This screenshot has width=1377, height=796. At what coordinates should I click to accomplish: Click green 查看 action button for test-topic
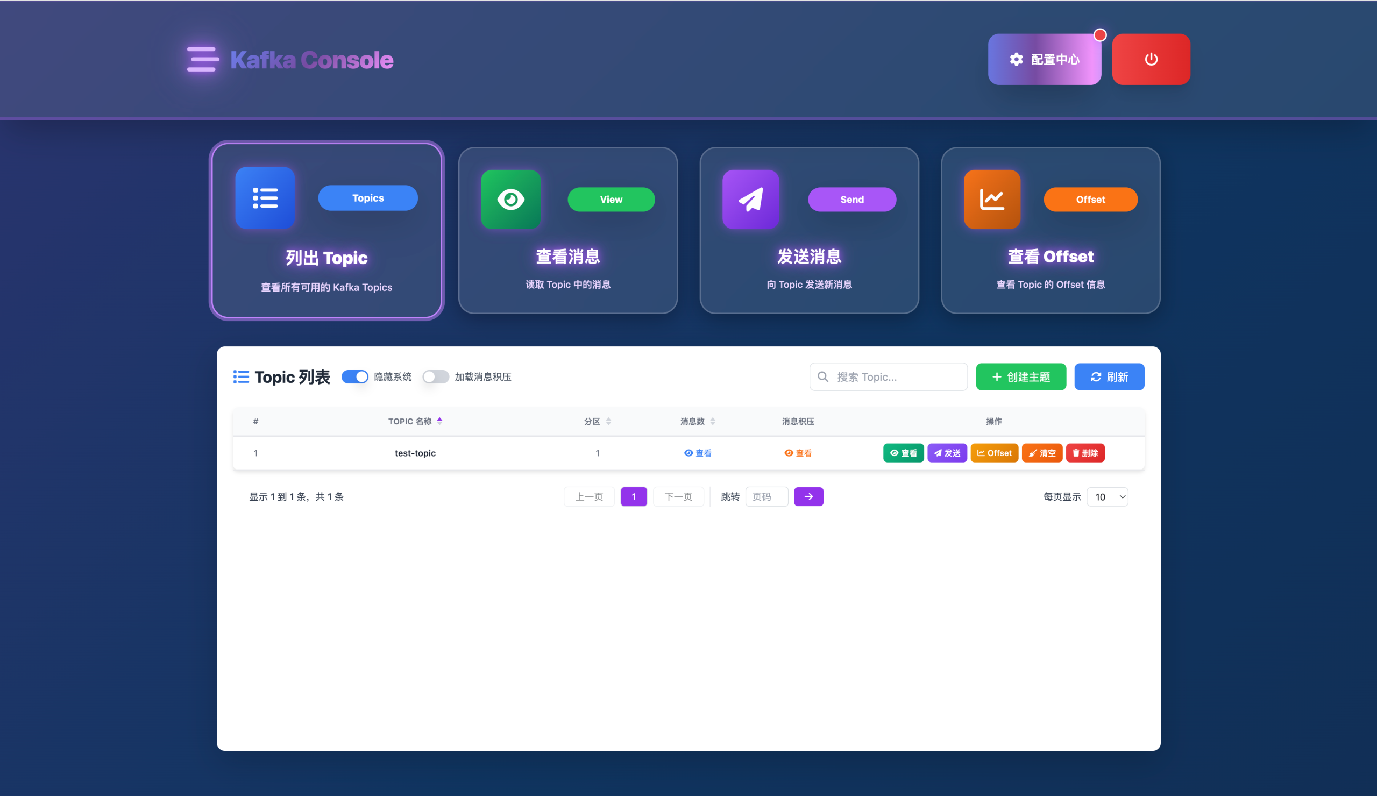point(903,453)
